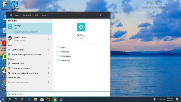Click the Control Panel icon

9,50
